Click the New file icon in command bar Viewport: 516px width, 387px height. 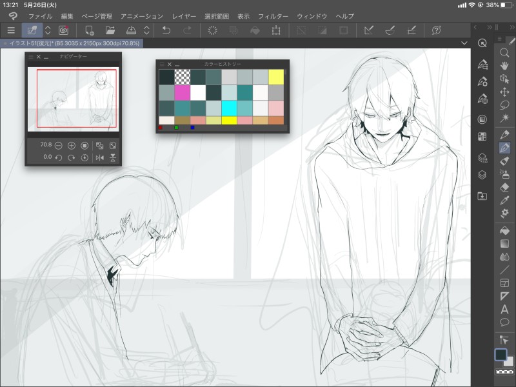pyautogui.click(x=90, y=30)
